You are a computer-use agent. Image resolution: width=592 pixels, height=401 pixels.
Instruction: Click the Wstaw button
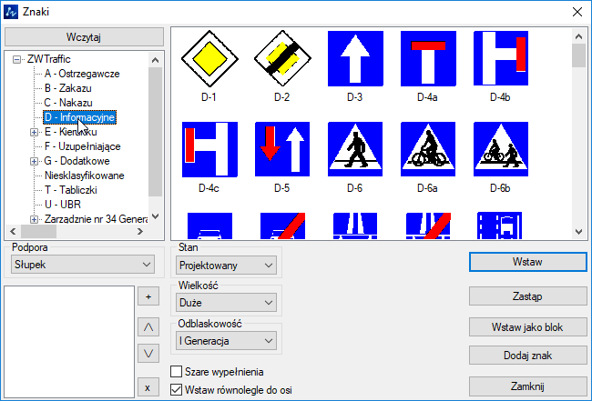(527, 262)
